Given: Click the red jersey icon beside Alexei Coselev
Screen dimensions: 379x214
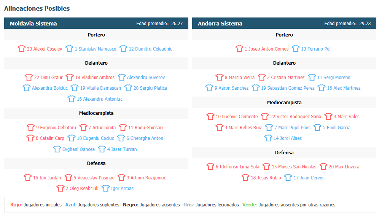Looking at the screenshot, I should coord(22,49).
